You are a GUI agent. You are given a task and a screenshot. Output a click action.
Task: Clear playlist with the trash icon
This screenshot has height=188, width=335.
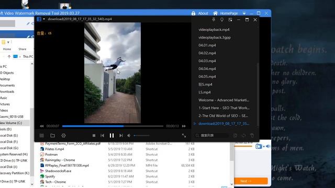point(252,136)
